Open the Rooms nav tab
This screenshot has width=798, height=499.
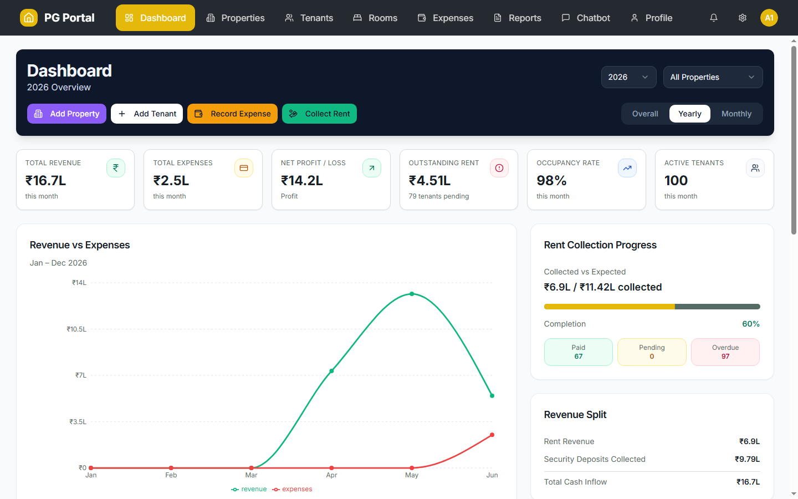click(x=375, y=18)
